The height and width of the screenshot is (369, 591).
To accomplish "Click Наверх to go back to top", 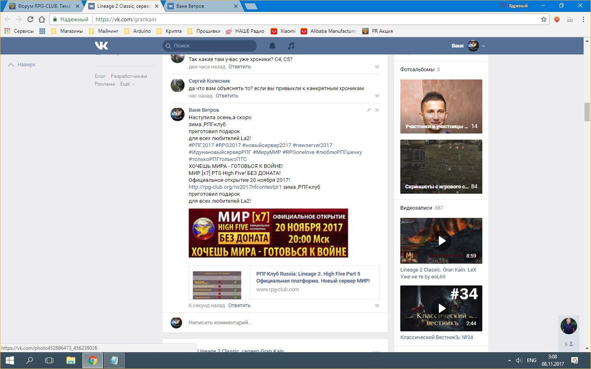I will coord(22,65).
